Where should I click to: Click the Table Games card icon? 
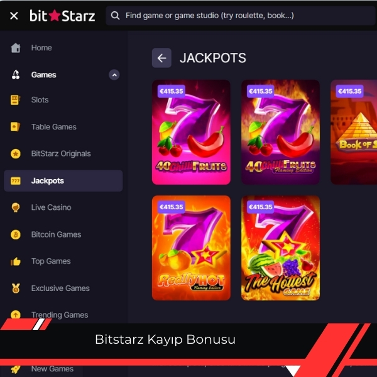[15, 127]
